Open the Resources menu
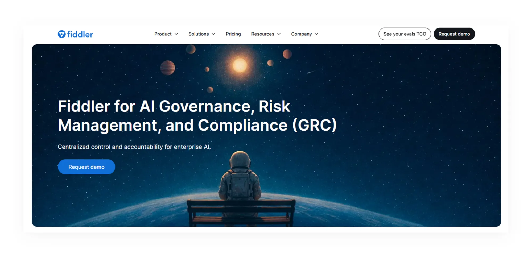 (x=263, y=34)
